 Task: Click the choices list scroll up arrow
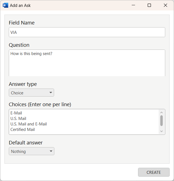(161, 113)
